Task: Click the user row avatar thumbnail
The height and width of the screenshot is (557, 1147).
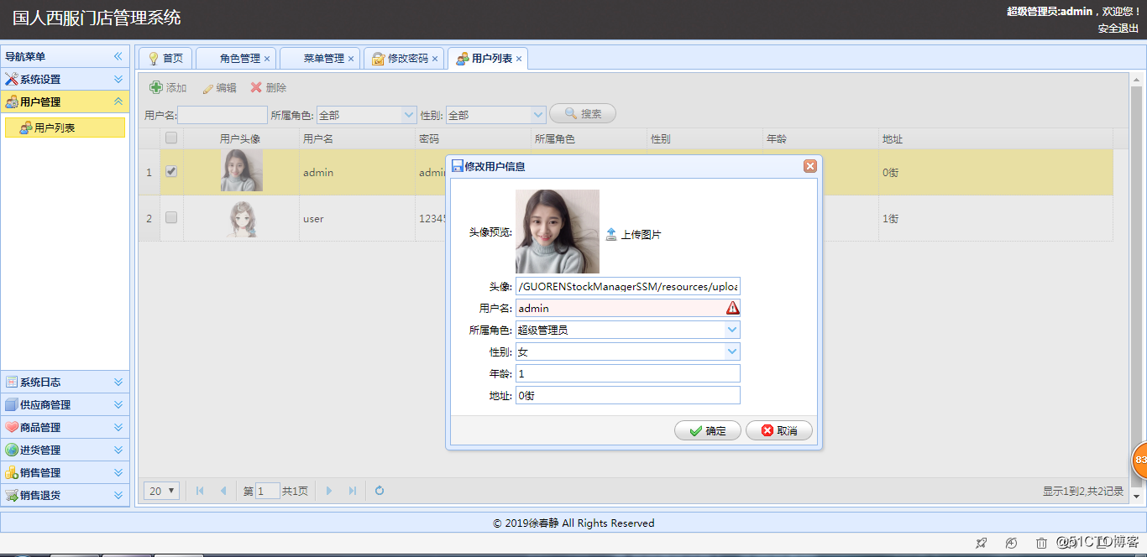Action: [242, 217]
